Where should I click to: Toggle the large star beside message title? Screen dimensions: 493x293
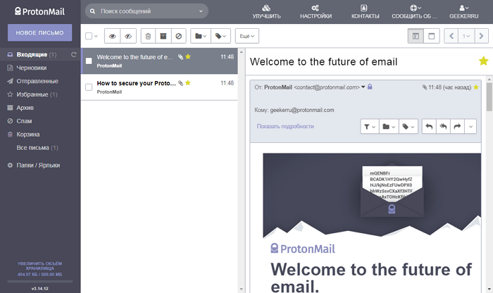[x=483, y=61]
